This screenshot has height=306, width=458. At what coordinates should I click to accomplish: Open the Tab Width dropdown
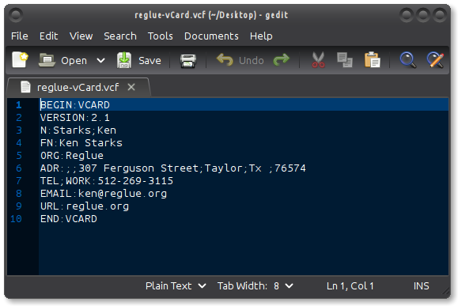tap(255, 286)
